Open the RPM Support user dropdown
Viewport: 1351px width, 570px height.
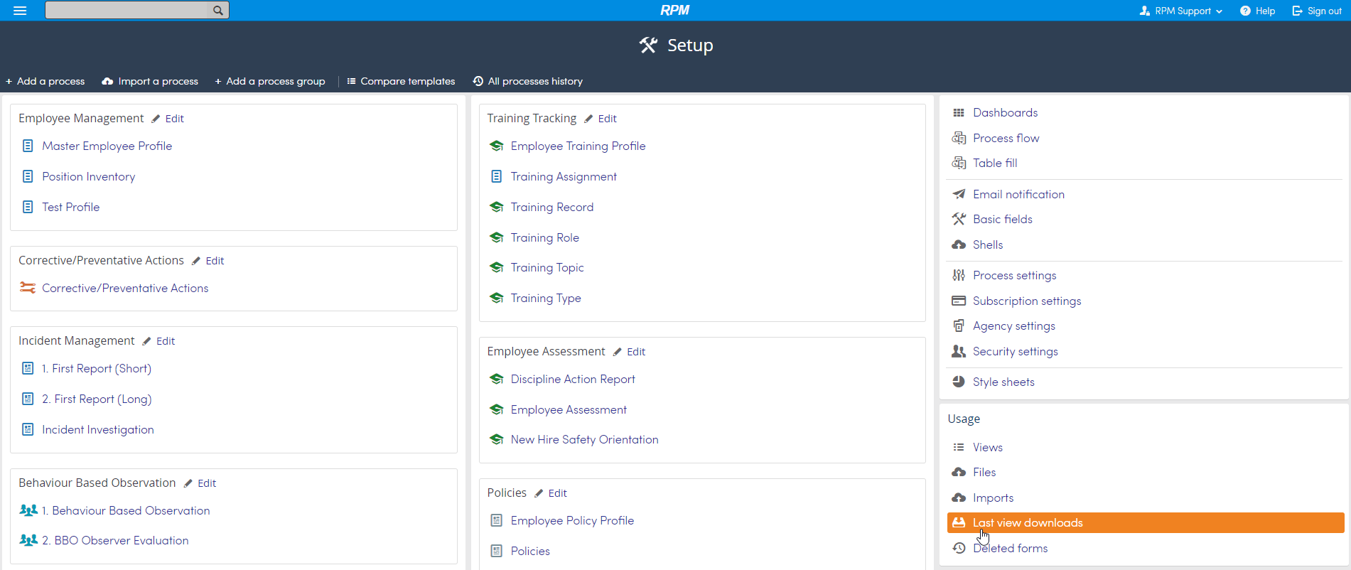[x=1180, y=11]
